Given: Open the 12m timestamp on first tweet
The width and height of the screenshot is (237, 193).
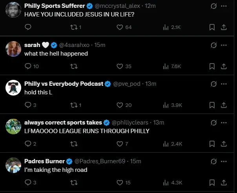Looking at the screenshot, I should click(150, 6).
